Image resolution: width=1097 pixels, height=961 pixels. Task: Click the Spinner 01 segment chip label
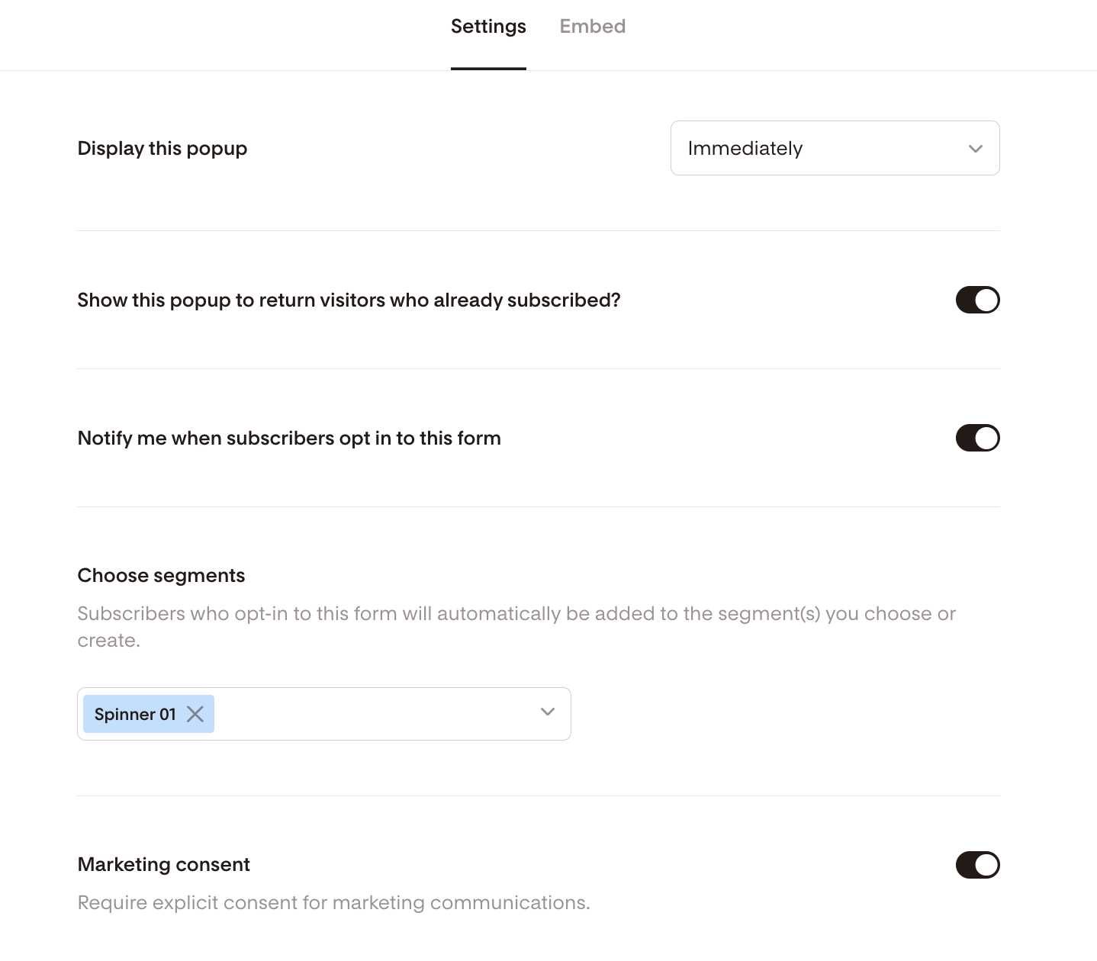tap(135, 715)
